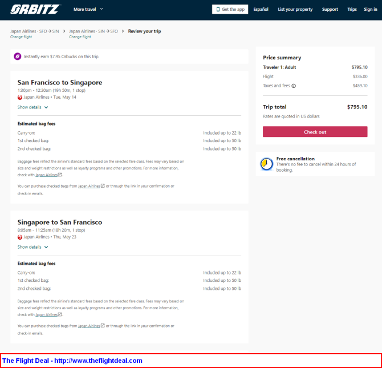
Task: Click the Price summary heading
Action: click(x=282, y=58)
